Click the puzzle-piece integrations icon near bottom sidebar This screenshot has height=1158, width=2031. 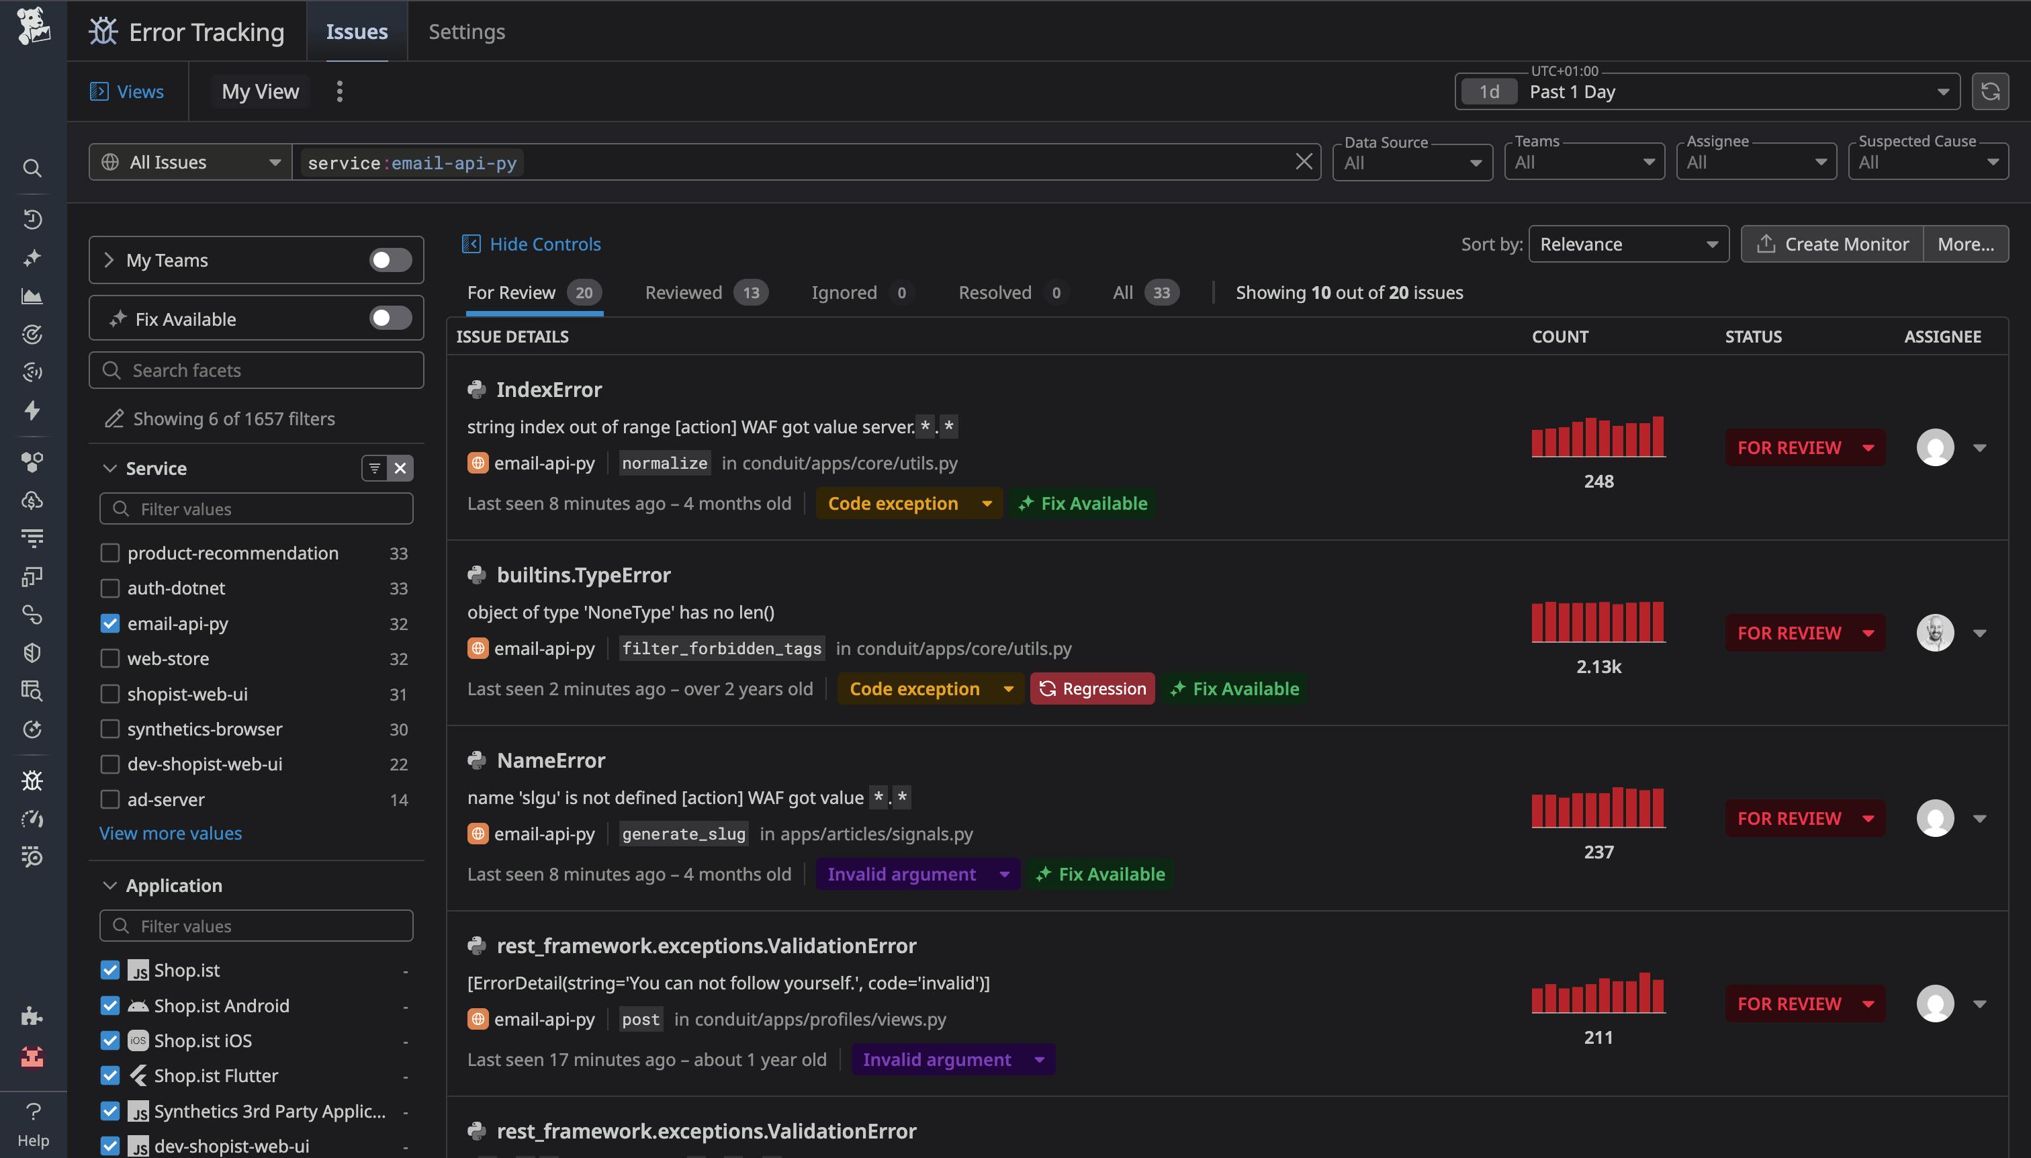[x=32, y=1015]
